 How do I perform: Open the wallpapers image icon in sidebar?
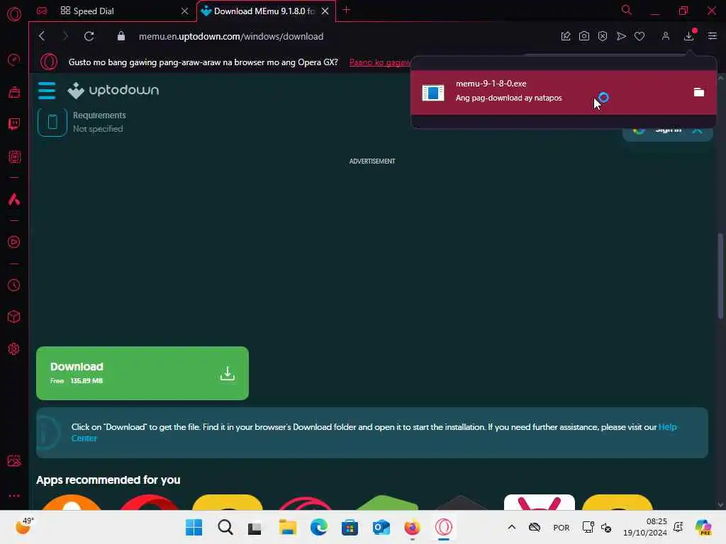coord(14,460)
